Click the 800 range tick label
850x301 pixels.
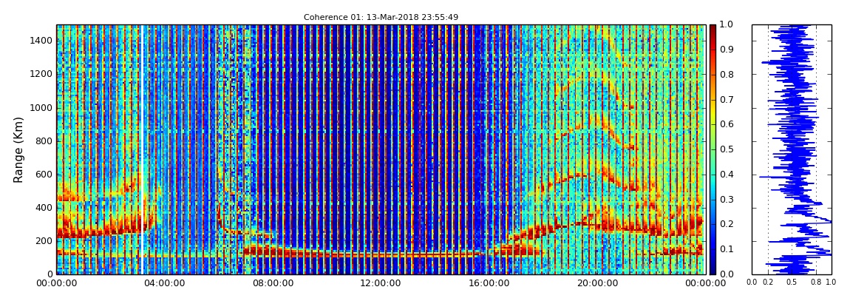click(44, 141)
